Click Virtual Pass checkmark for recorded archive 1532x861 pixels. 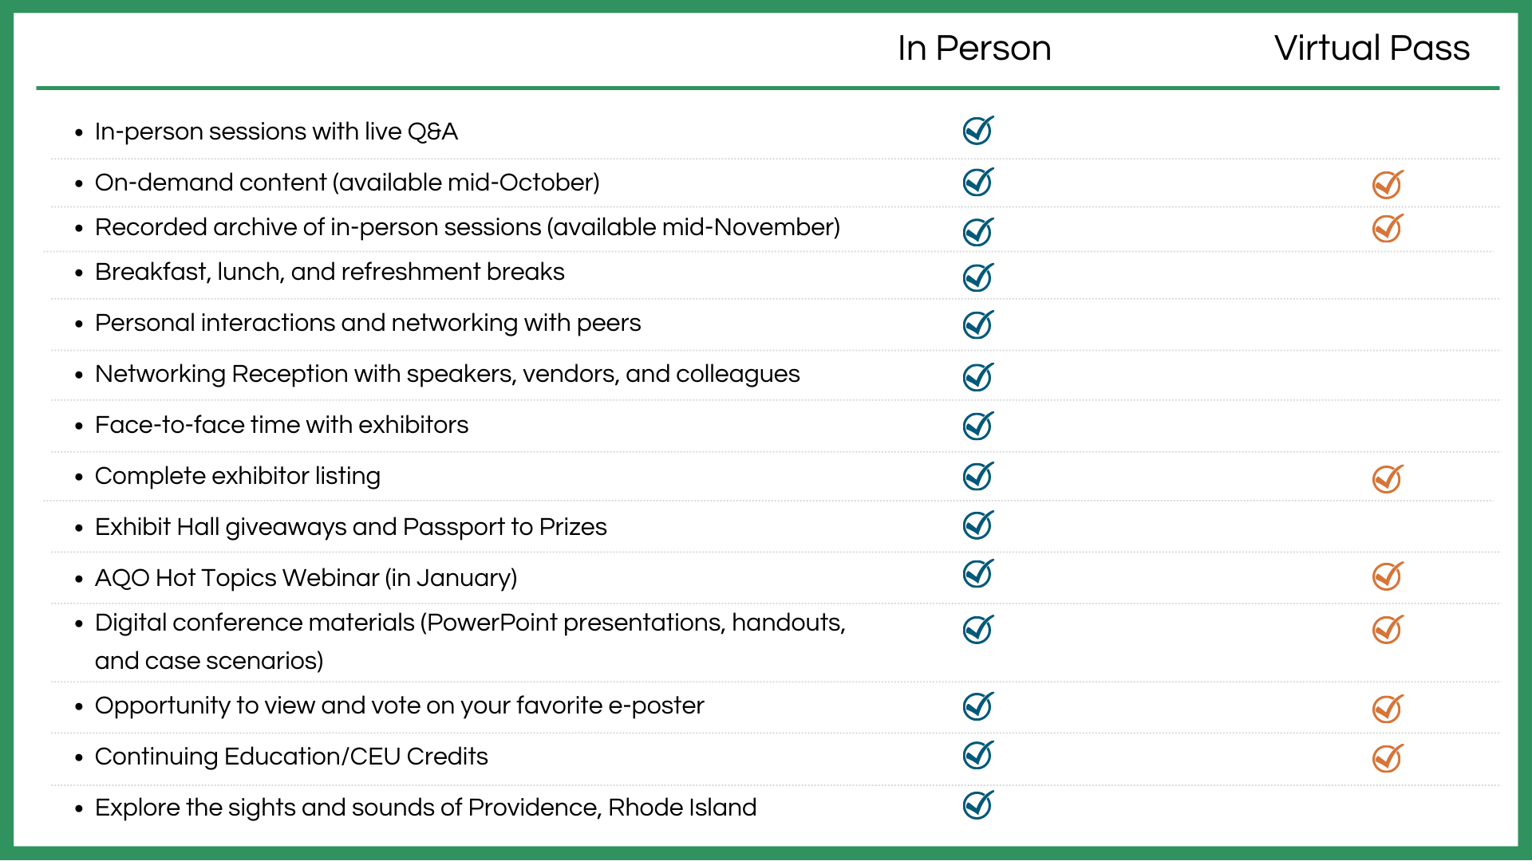[1387, 229]
